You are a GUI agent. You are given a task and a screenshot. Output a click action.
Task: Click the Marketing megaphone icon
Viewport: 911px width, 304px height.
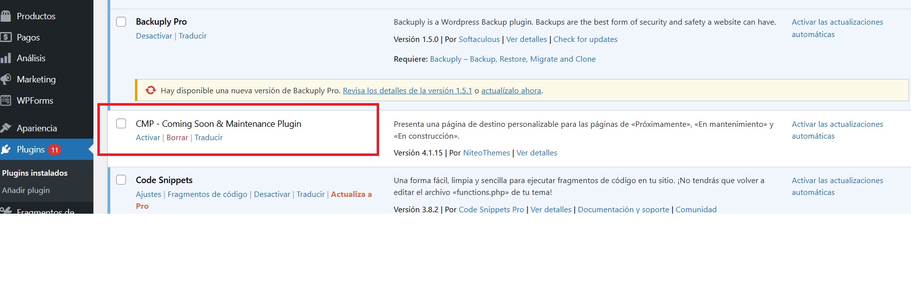tap(6, 79)
